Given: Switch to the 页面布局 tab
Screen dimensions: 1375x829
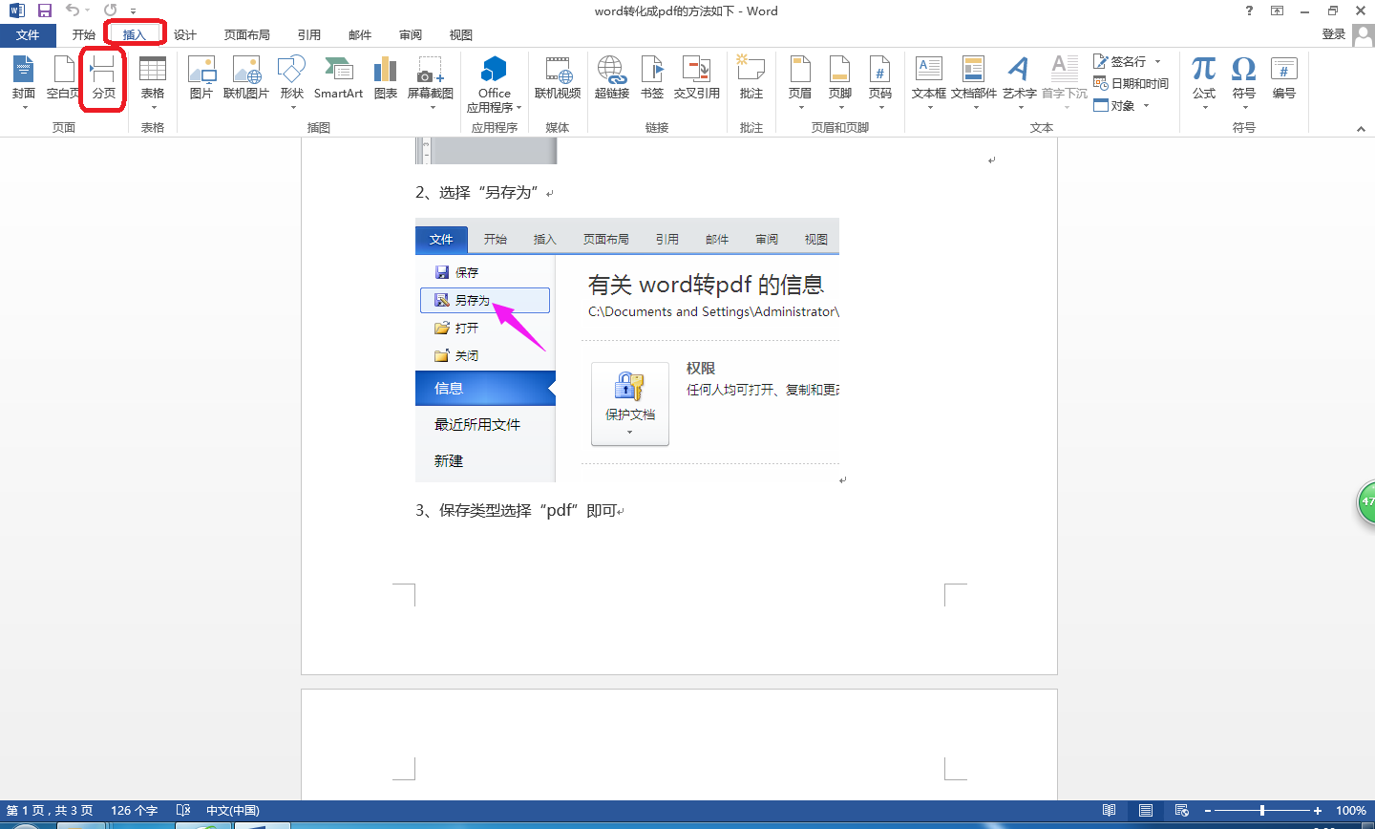Looking at the screenshot, I should 247,35.
